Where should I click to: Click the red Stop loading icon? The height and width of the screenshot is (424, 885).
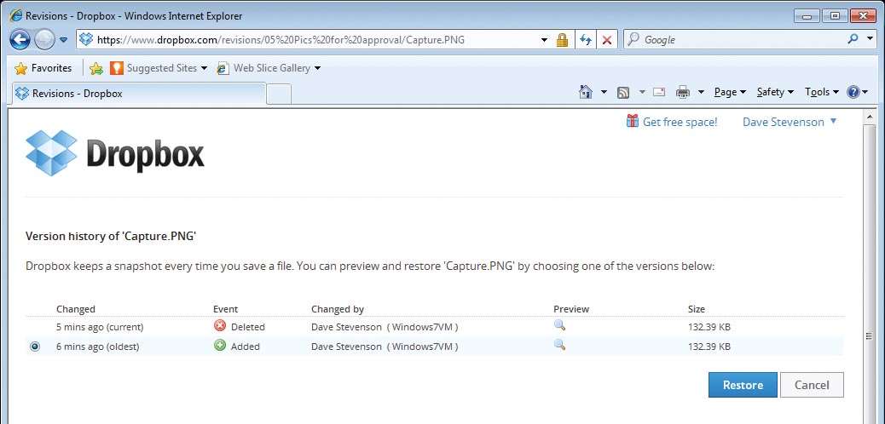tap(607, 40)
